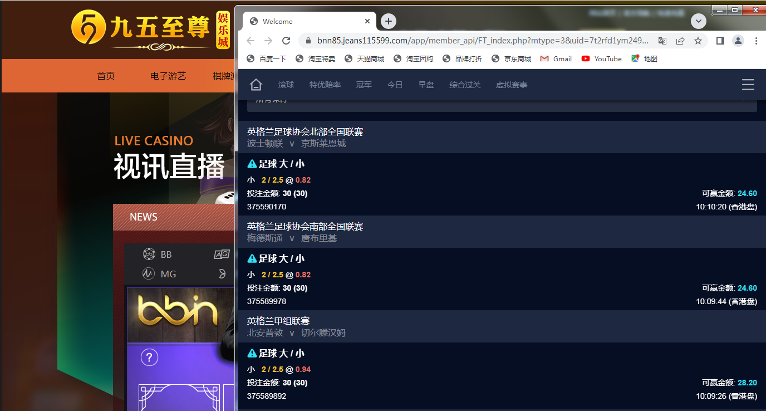The width and height of the screenshot is (766, 411).
Task: Open the 京东商城 bookmark
Action: point(511,58)
